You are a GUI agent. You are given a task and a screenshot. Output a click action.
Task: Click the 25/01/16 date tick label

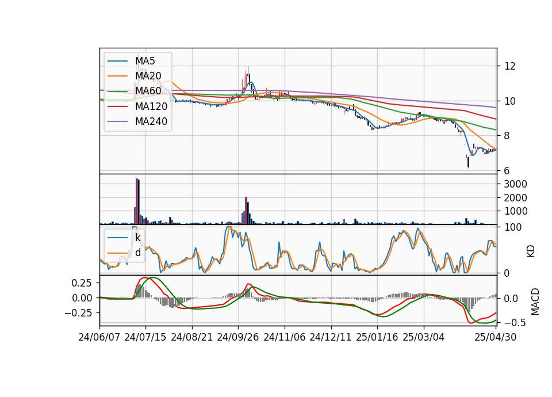(377, 337)
